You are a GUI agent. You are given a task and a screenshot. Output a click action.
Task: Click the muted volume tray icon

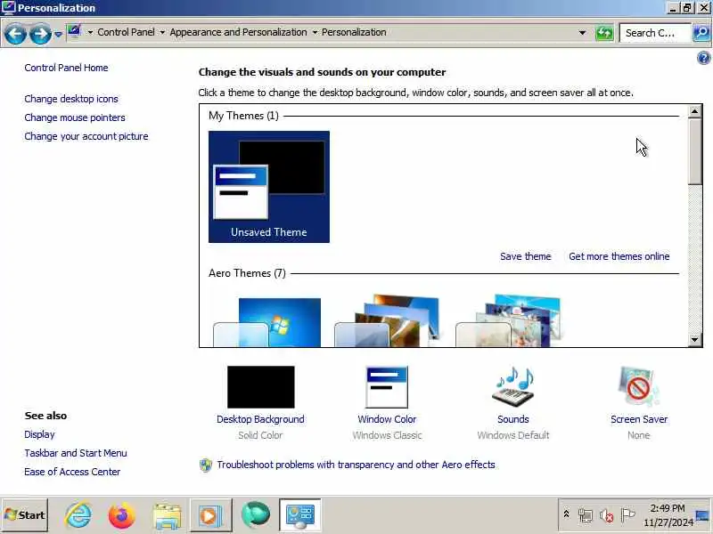click(607, 515)
